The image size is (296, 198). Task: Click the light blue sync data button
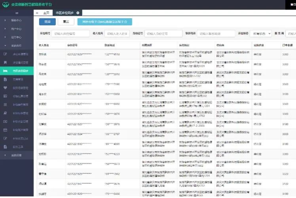point(104,22)
